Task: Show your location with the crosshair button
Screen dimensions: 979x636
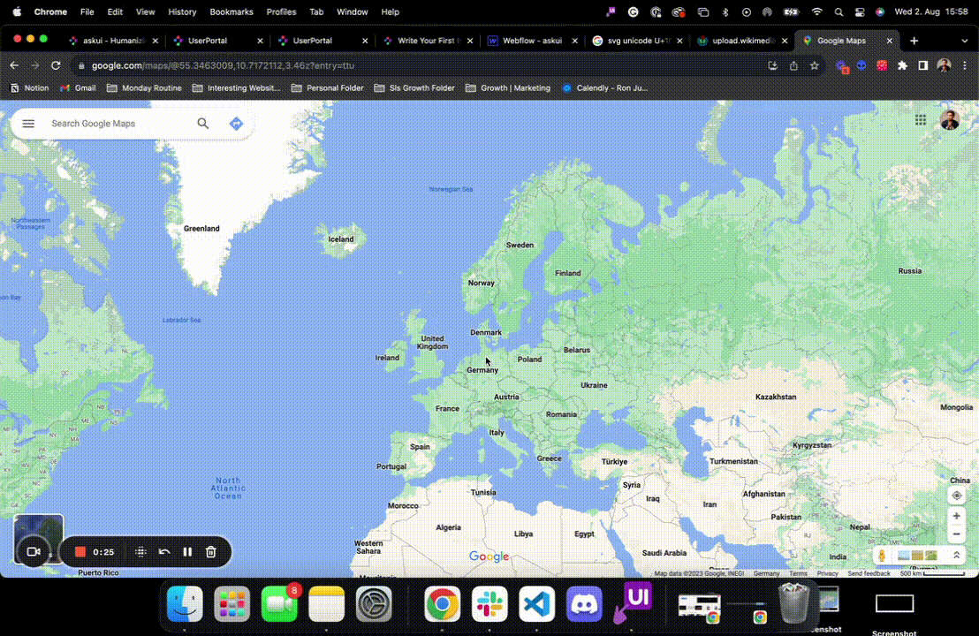Action: (957, 496)
